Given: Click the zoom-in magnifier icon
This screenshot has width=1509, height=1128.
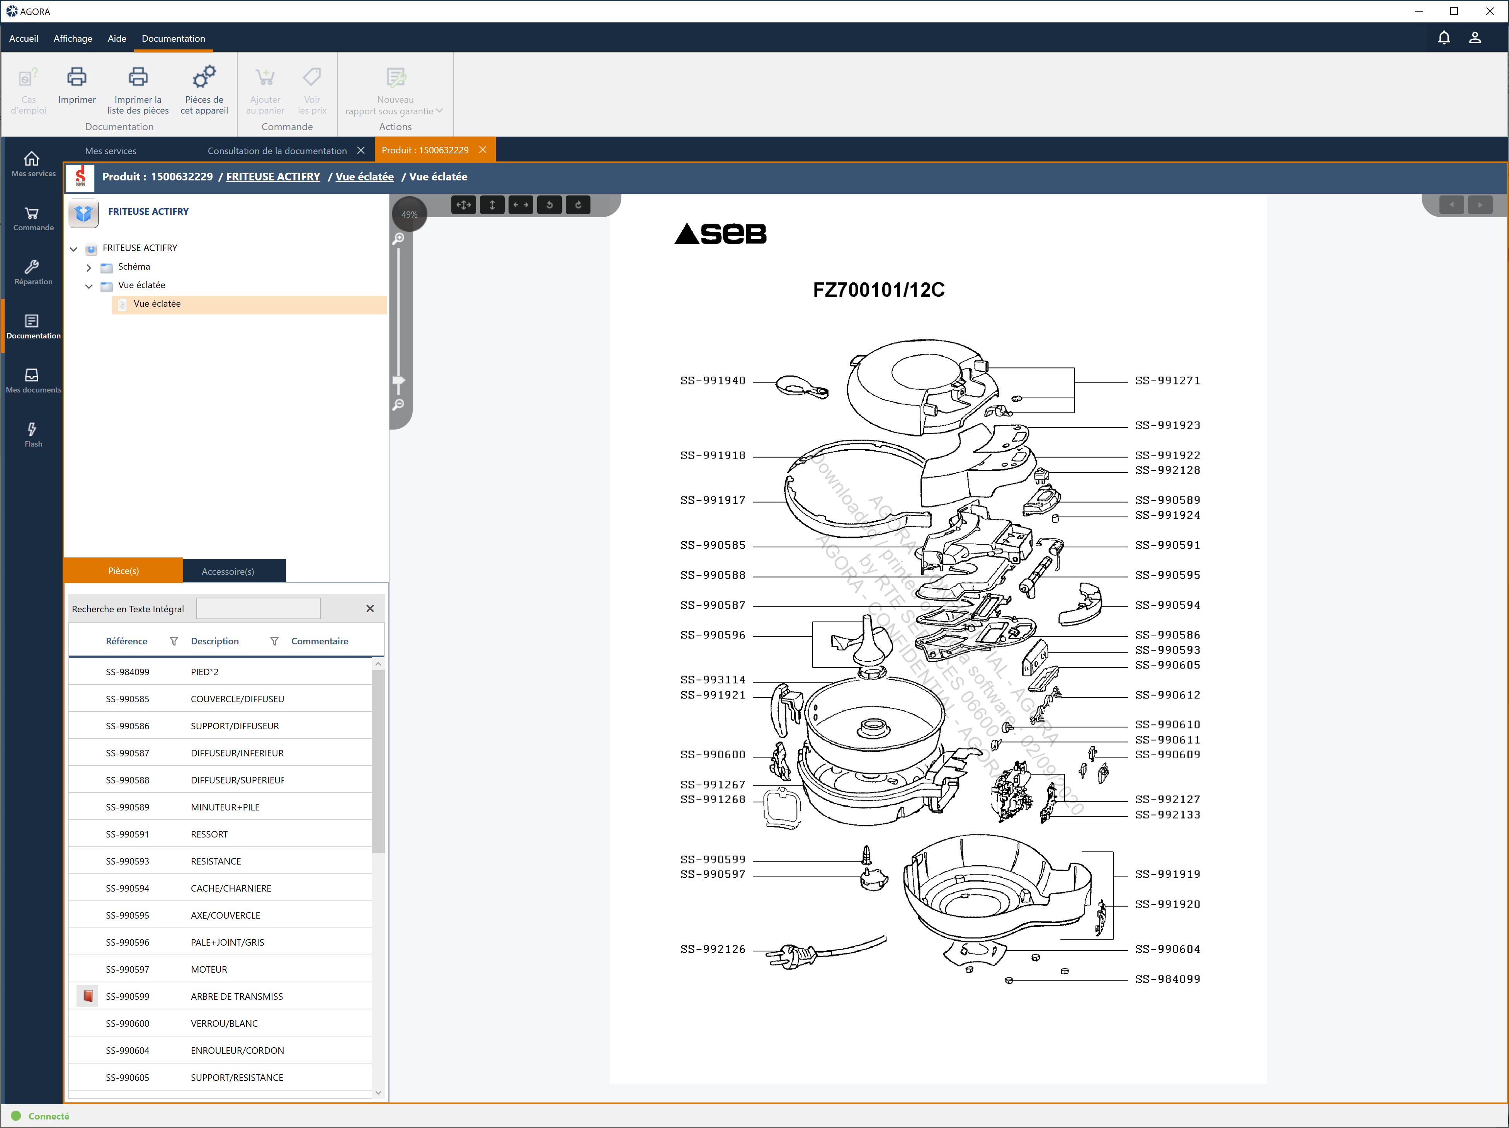Looking at the screenshot, I should point(398,238).
